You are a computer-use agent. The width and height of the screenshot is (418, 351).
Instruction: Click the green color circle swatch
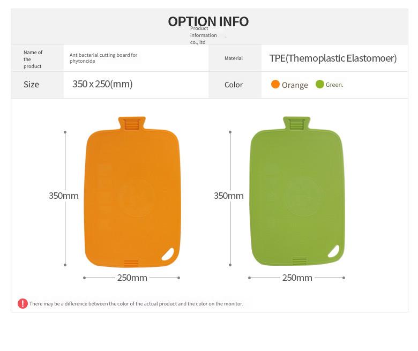click(319, 84)
